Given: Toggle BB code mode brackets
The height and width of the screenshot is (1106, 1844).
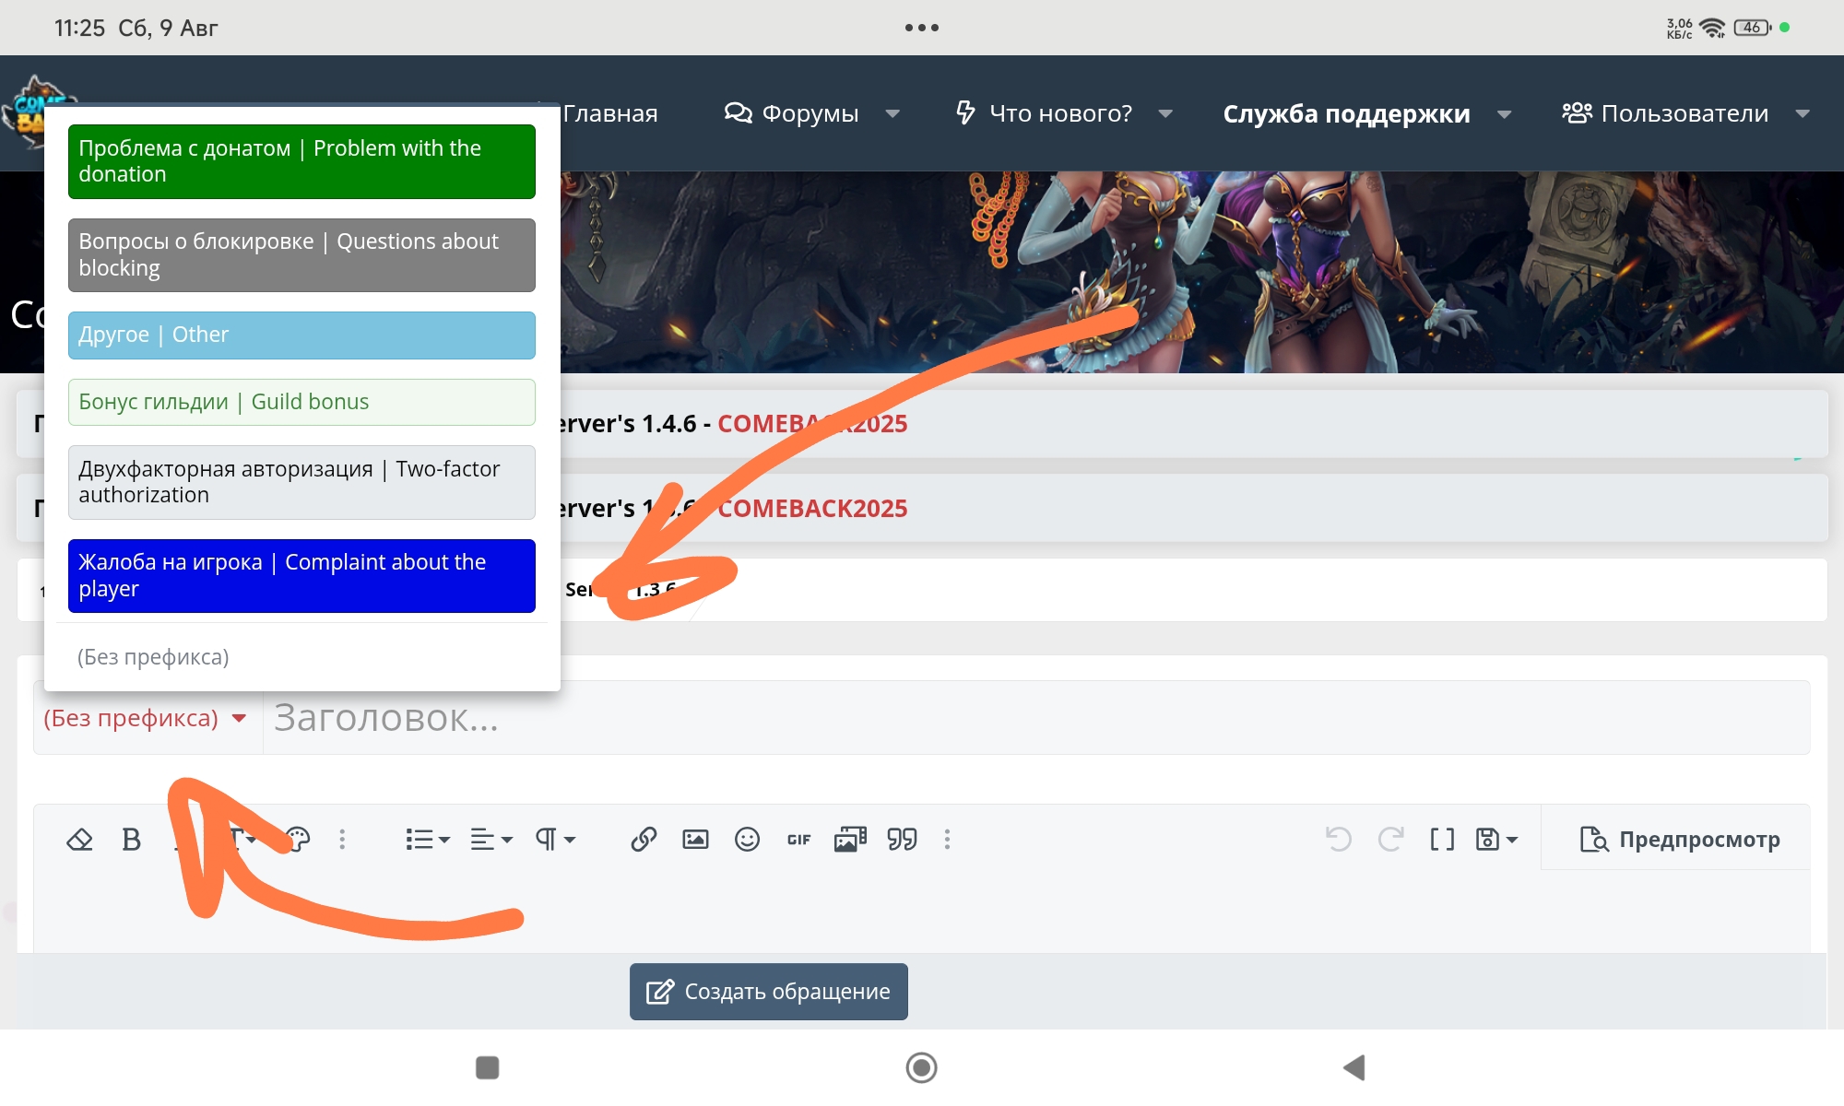Looking at the screenshot, I should coord(1442,839).
